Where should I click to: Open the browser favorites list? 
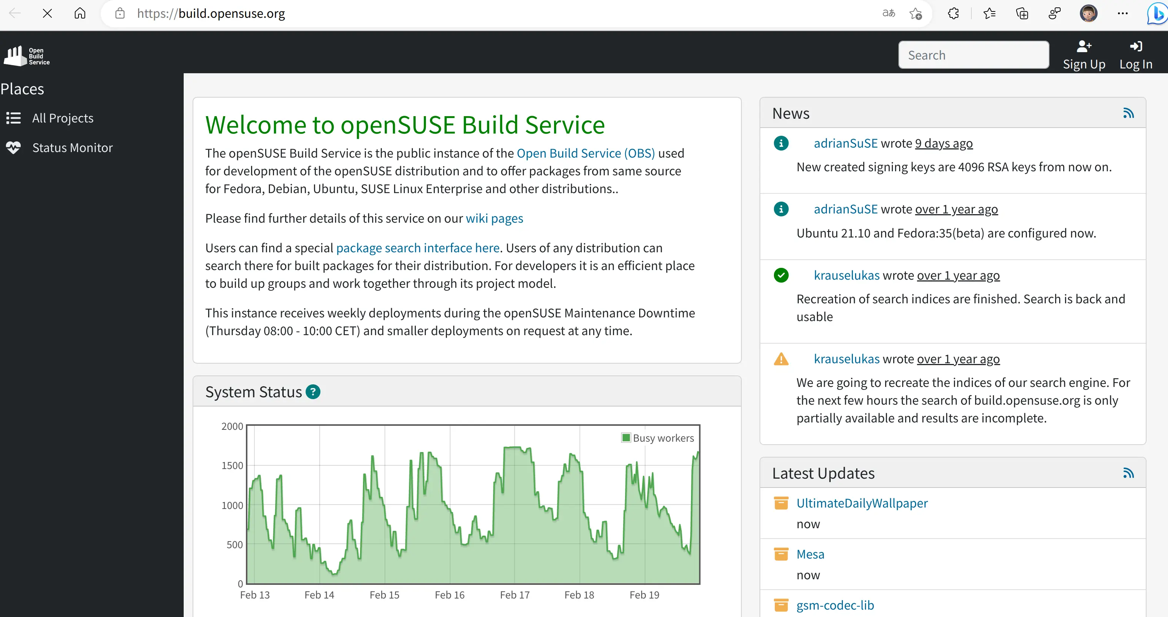(x=990, y=14)
